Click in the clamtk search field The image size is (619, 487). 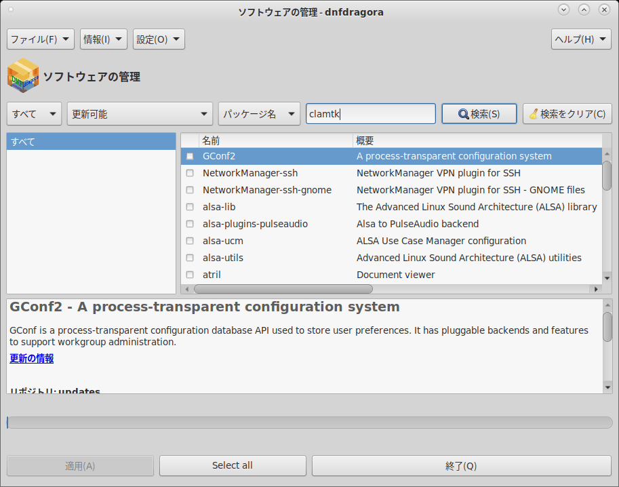click(x=371, y=114)
